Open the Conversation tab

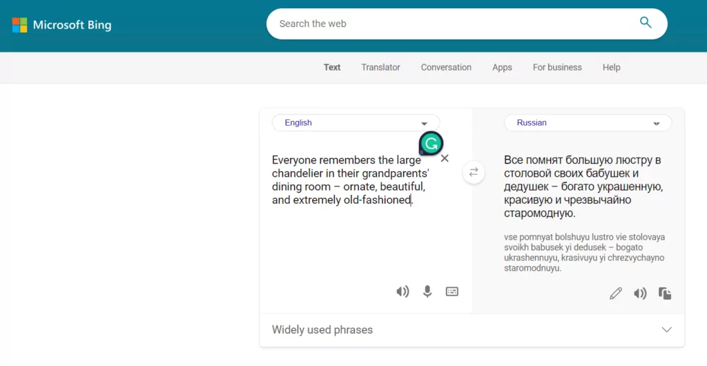tap(446, 67)
